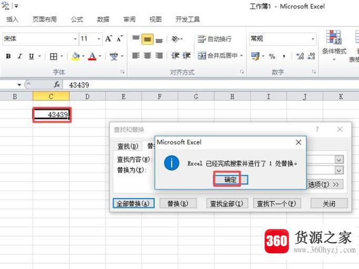Switch to 查找(D) tab
Screen dimensions: 359x269
[127, 146]
